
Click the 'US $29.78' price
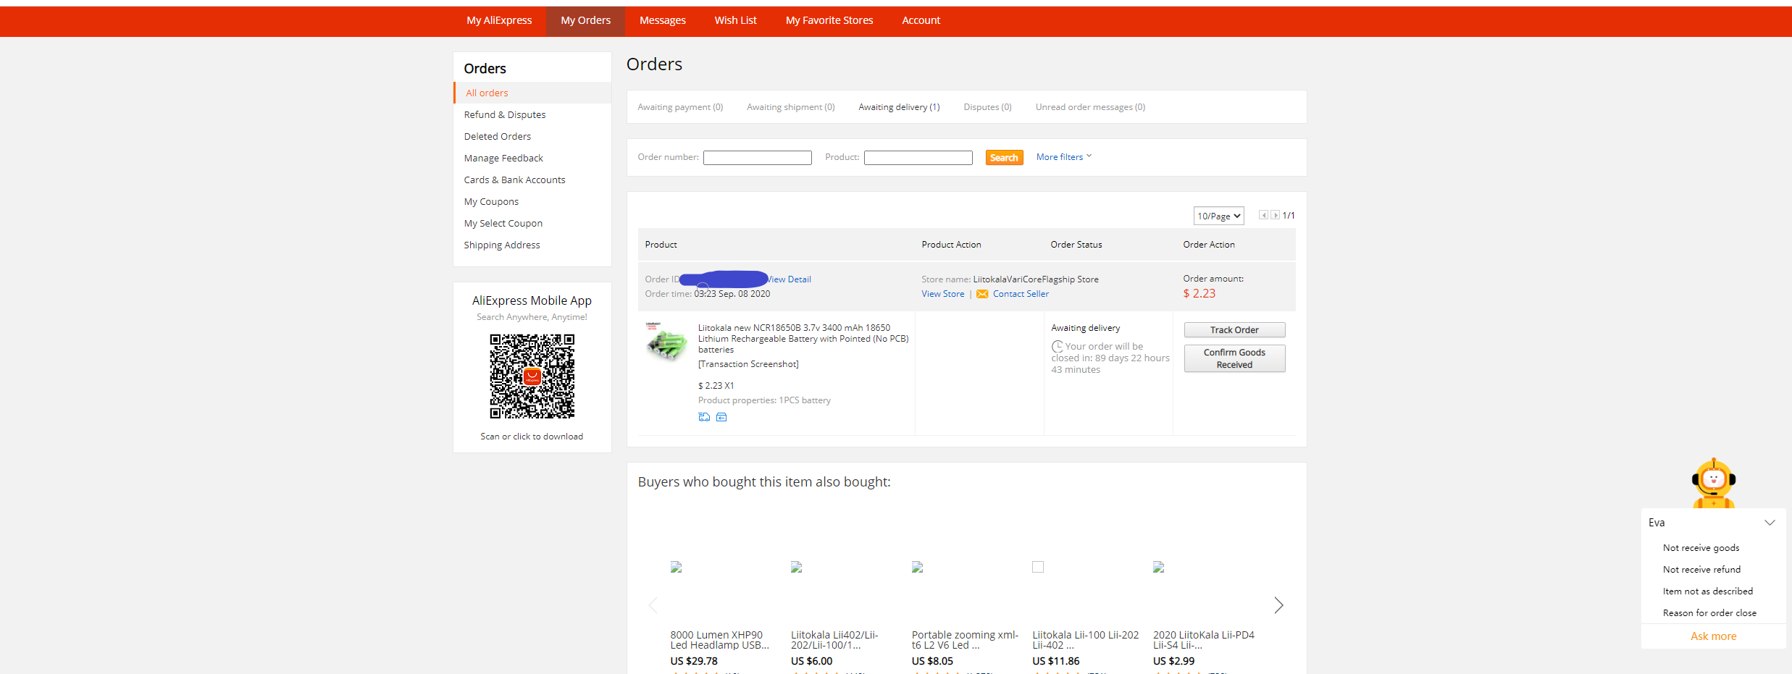click(x=694, y=661)
